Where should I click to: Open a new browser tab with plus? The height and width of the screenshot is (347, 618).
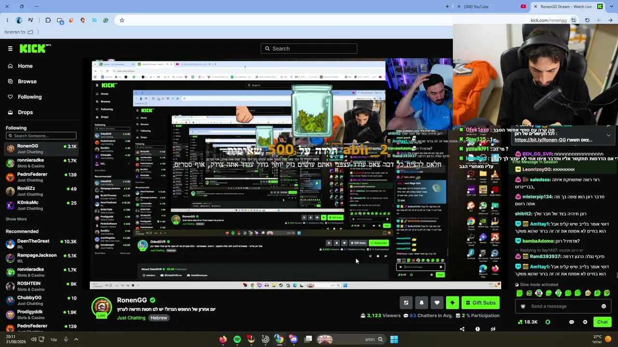447,7
